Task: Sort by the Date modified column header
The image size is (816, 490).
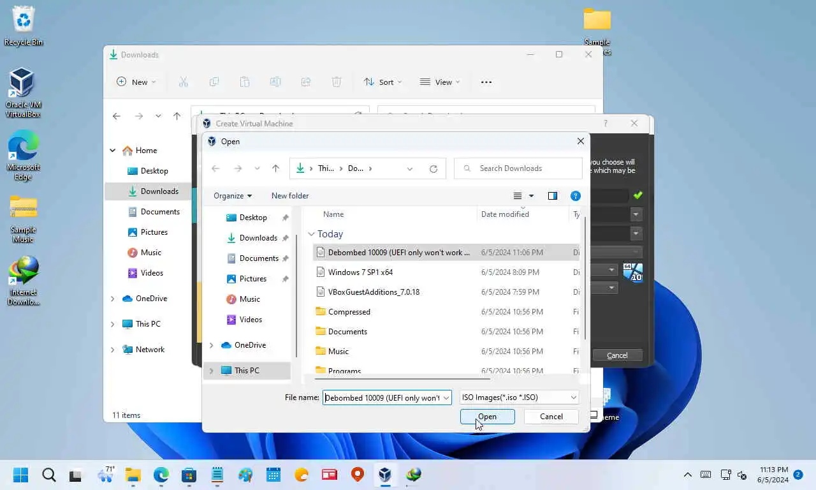Action: pyautogui.click(x=505, y=214)
